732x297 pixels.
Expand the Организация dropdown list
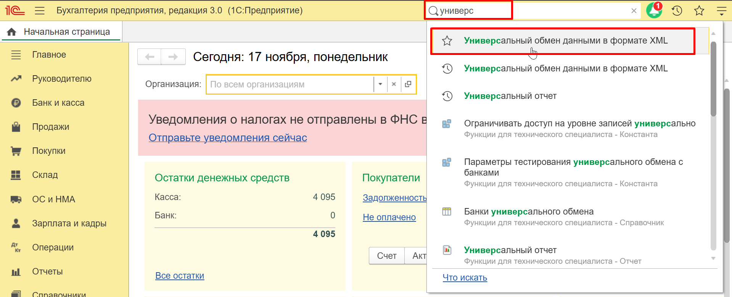point(380,84)
